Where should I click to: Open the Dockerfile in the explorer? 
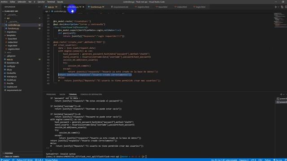tap(11, 73)
